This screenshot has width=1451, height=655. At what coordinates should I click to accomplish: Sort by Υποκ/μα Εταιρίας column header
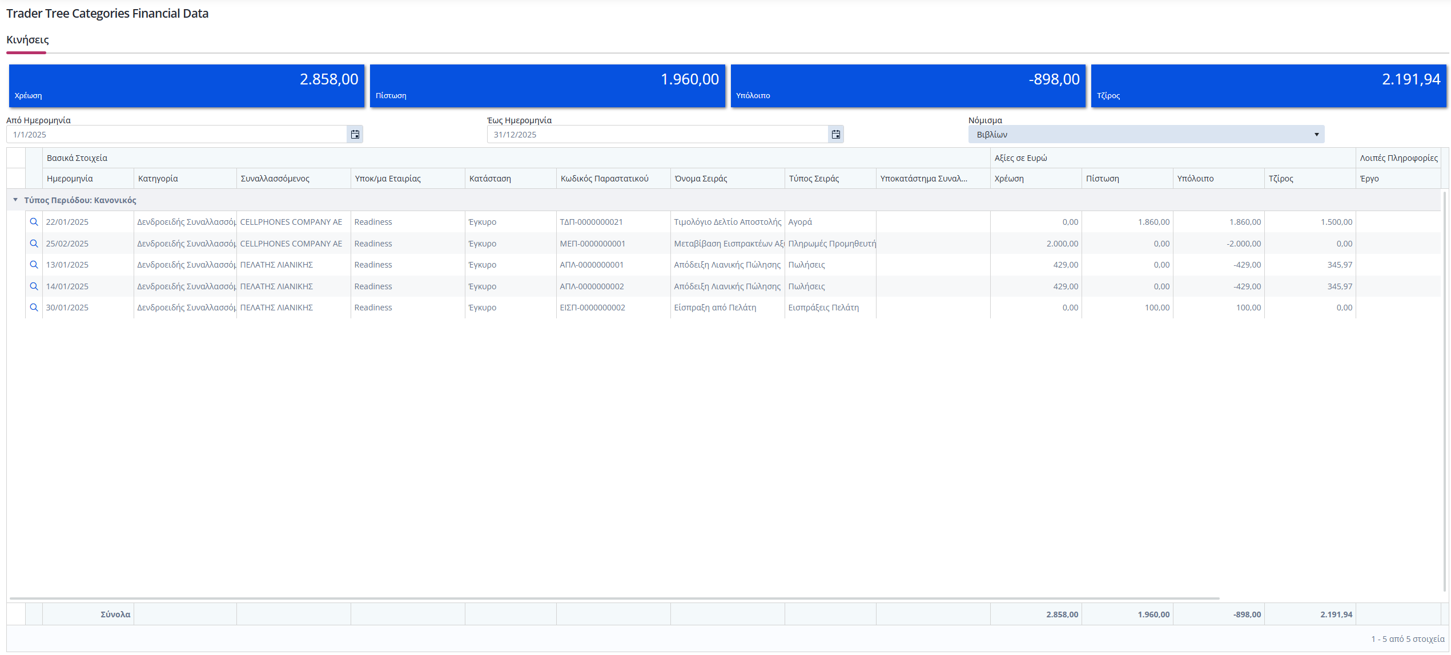(408, 179)
